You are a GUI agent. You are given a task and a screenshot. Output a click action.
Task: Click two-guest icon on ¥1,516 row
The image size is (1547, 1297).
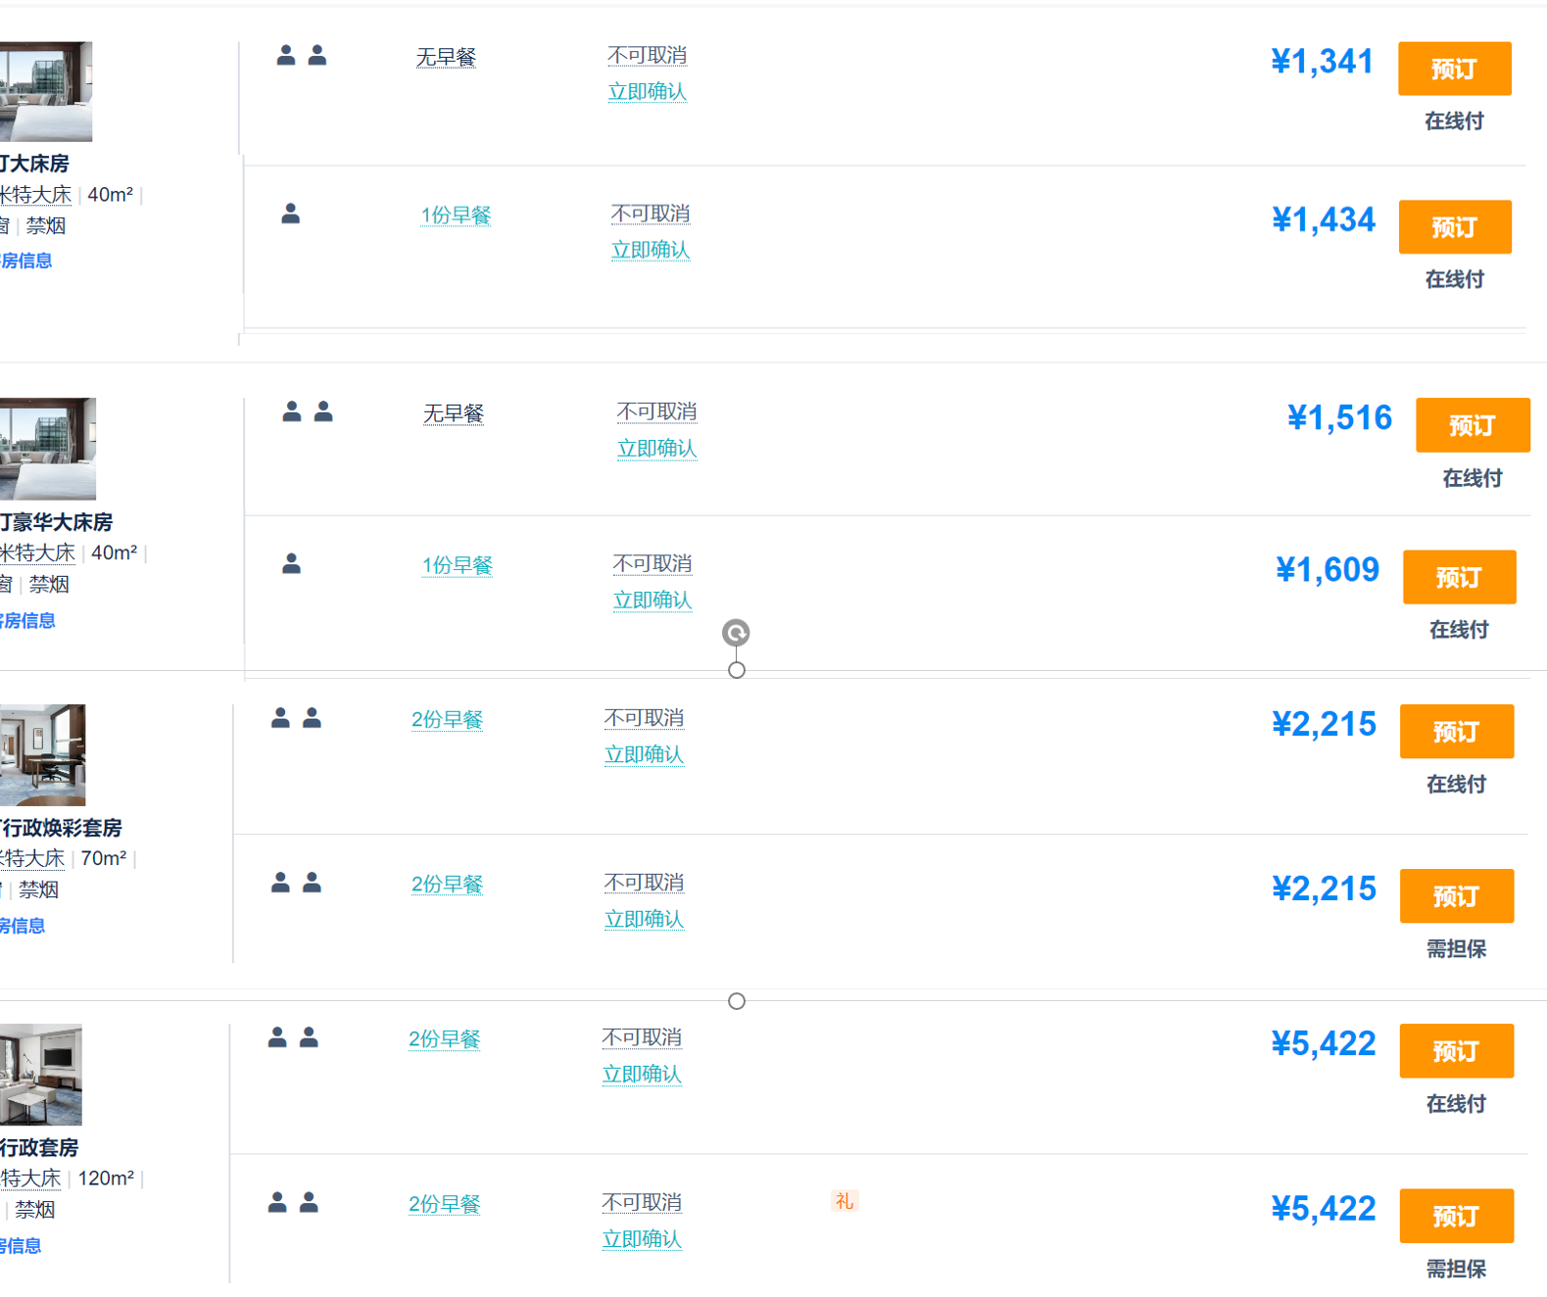pyautogui.click(x=307, y=411)
